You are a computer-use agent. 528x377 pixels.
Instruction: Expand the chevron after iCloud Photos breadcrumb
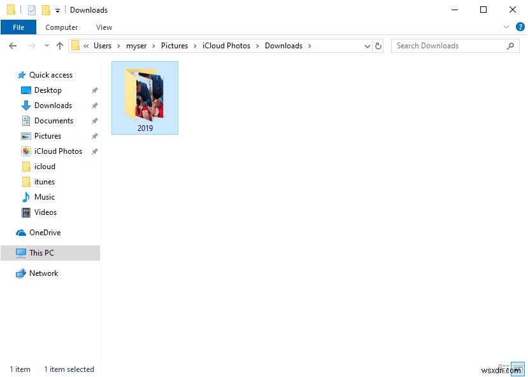257,46
